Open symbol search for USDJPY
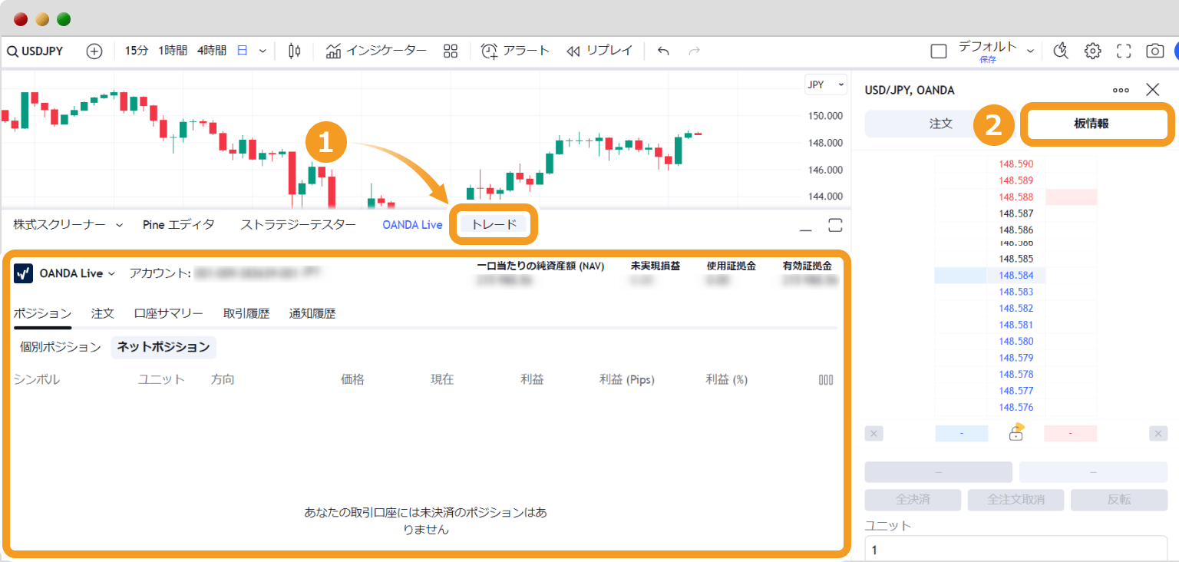Screen dimensions: 1179x562 point(35,51)
